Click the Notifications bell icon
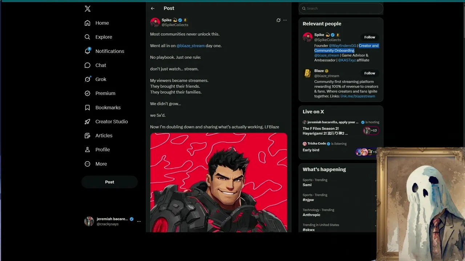The height and width of the screenshot is (261, 465). click(x=87, y=51)
